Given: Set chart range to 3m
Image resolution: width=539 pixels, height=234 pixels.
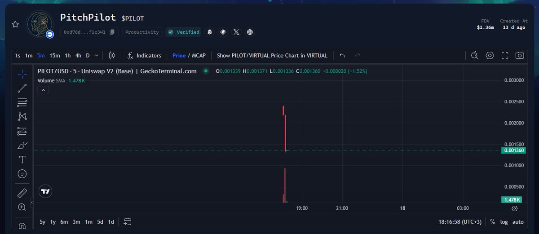Looking at the screenshot, I should tap(76, 222).
